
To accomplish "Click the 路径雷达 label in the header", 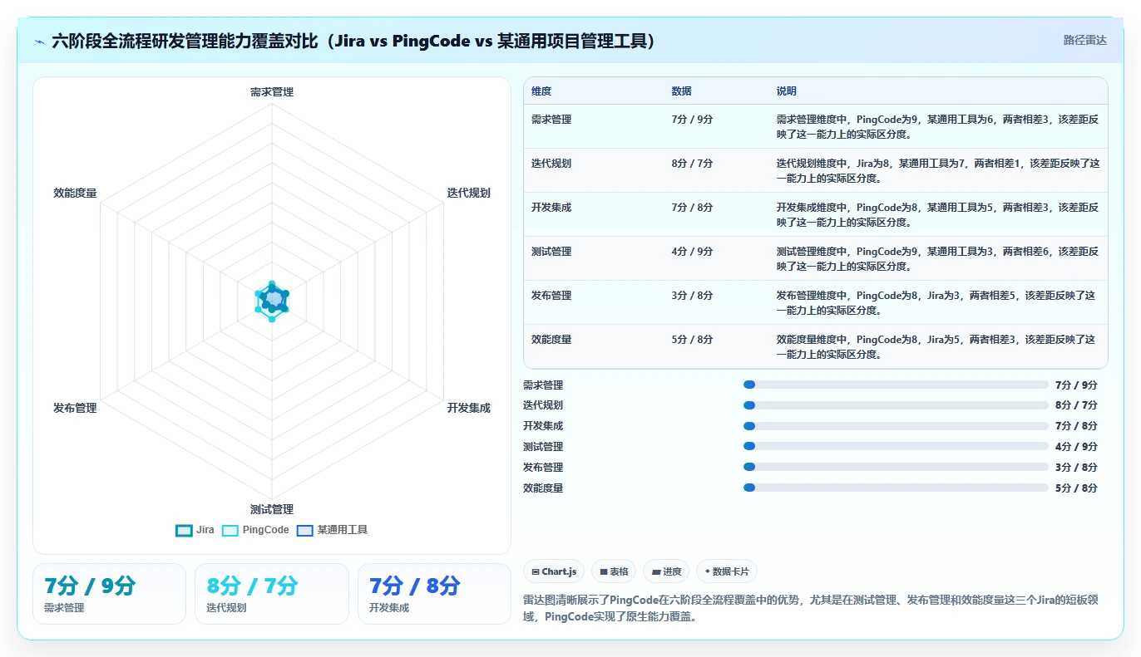I will point(1084,40).
